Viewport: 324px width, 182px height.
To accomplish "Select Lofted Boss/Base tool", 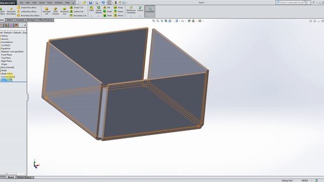I will coord(27,12).
